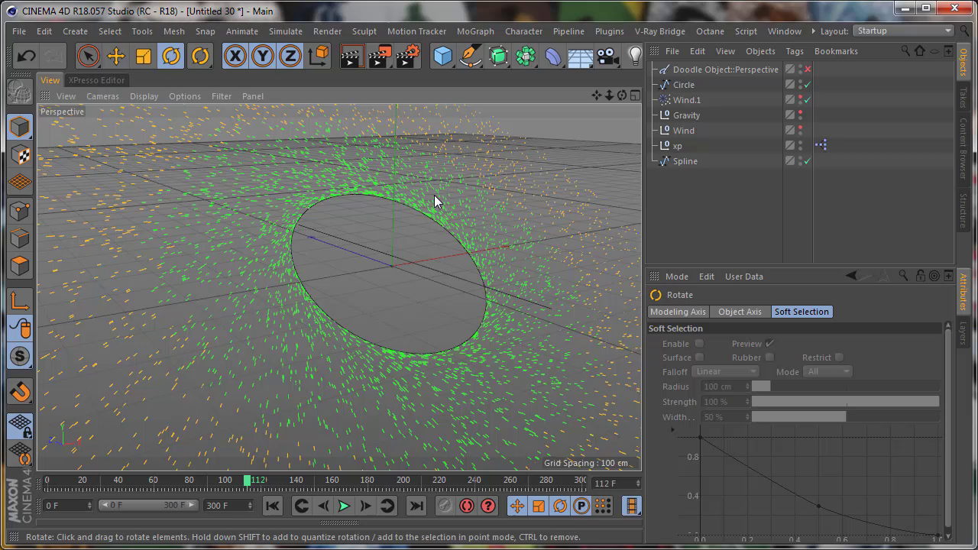The width and height of the screenshot is (978, 550).
Task: Open the Octane menu
Action: coord(710,31)
